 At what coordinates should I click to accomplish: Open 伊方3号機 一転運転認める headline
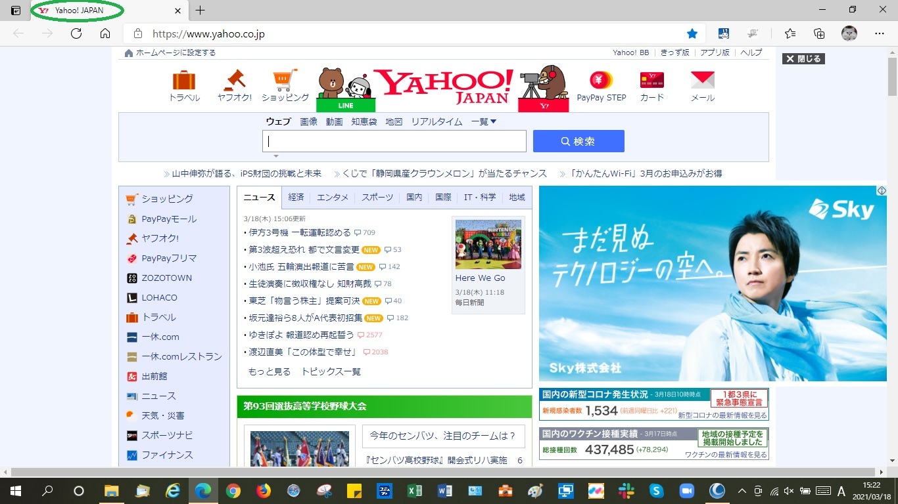click(x=300, y=232)
